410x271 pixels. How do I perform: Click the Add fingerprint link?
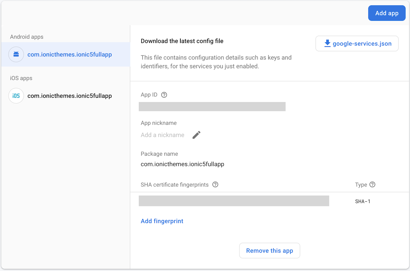162,221
